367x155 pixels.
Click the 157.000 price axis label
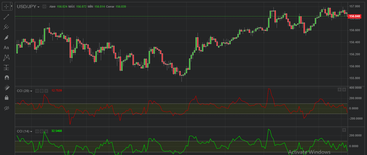coord(354,6)
